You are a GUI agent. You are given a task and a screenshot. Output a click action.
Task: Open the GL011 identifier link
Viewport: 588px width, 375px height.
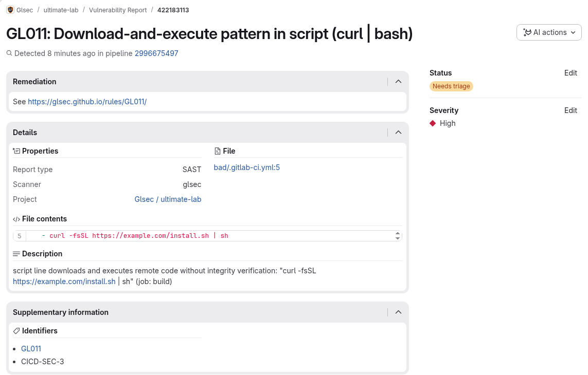coord(31,349)
